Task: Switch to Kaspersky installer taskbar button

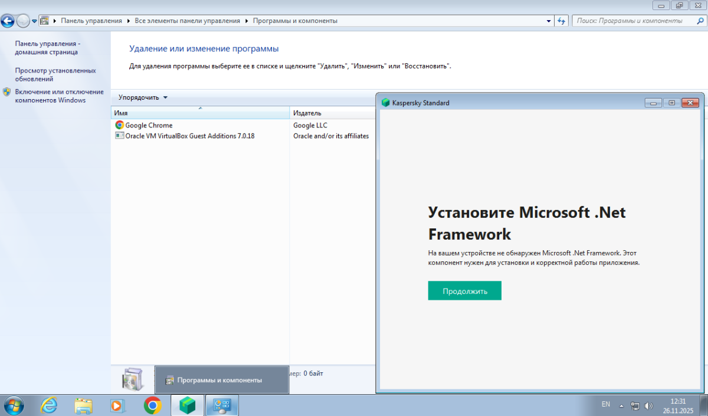Action: tap(187, 405)
